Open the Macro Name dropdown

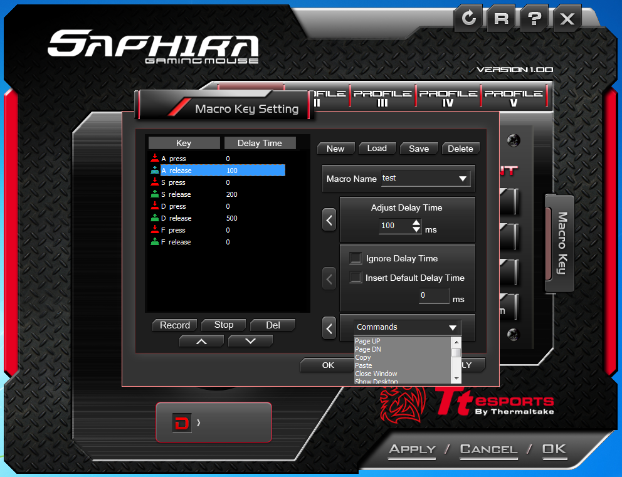(x=463, y=179)
